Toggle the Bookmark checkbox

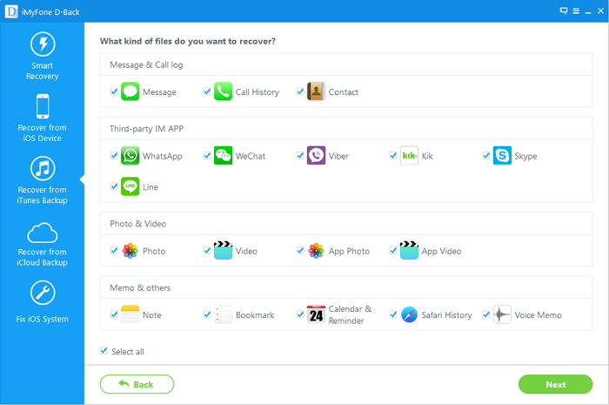pos(207,314)
